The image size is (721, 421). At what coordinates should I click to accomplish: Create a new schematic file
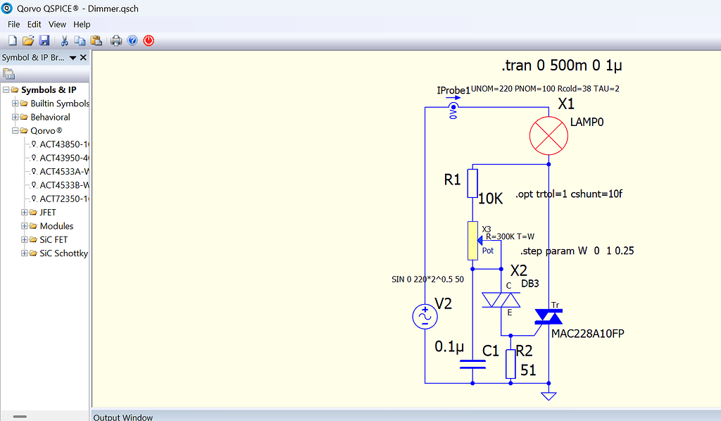coord(12,40)
